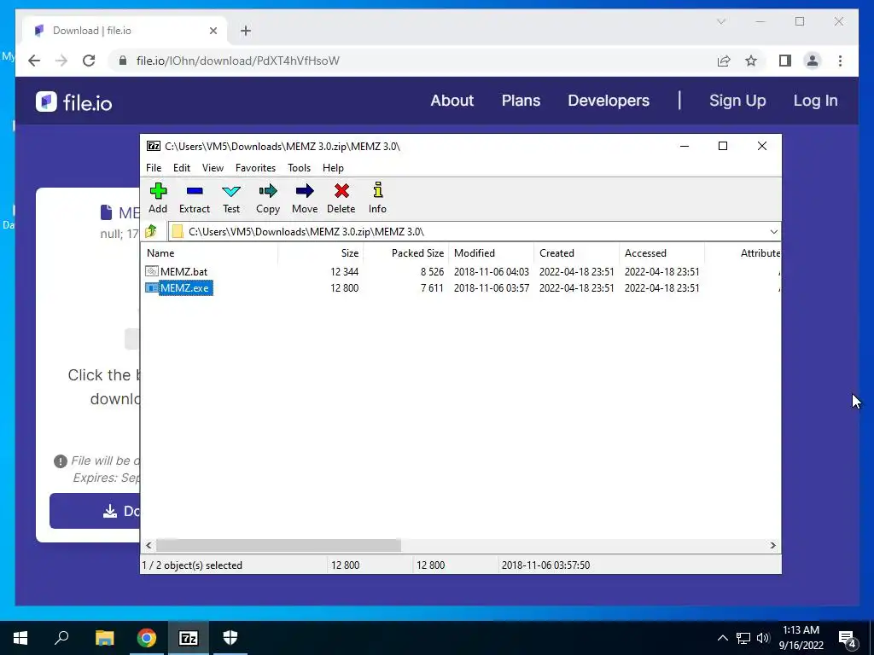The image size is (874, 655).
Task: Open File Explorer from taskbar
Action: click(104, 638)
